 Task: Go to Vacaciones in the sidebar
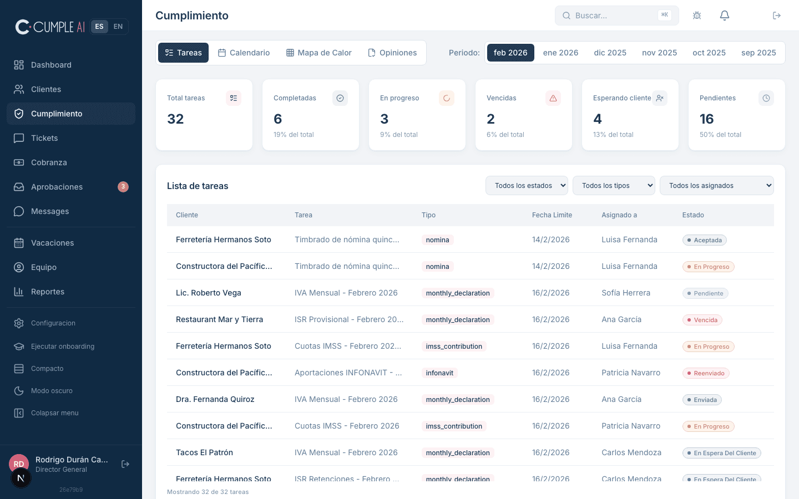(52, 243)
